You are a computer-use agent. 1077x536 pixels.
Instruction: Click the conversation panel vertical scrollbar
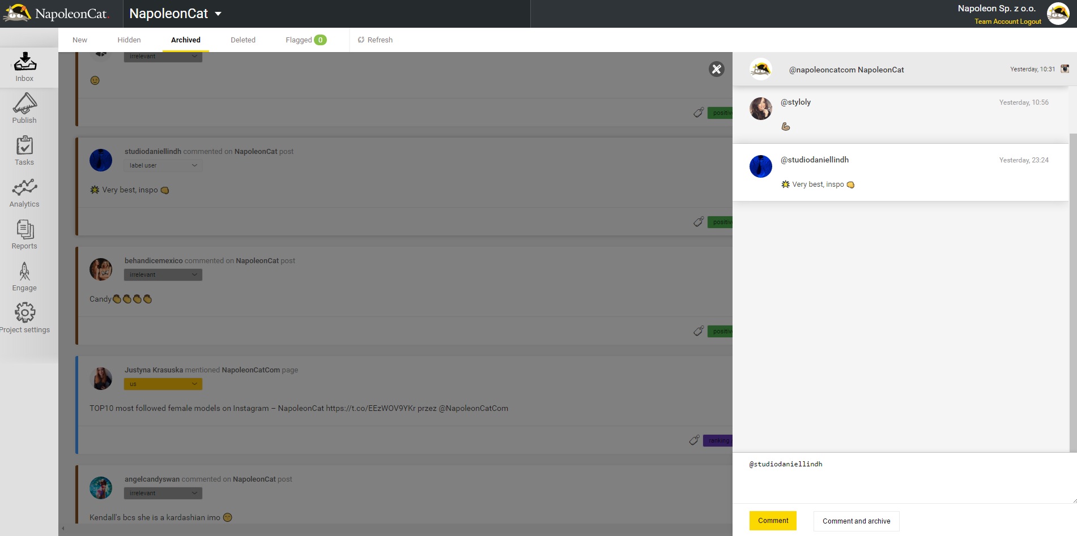[x=1073, y=293]
